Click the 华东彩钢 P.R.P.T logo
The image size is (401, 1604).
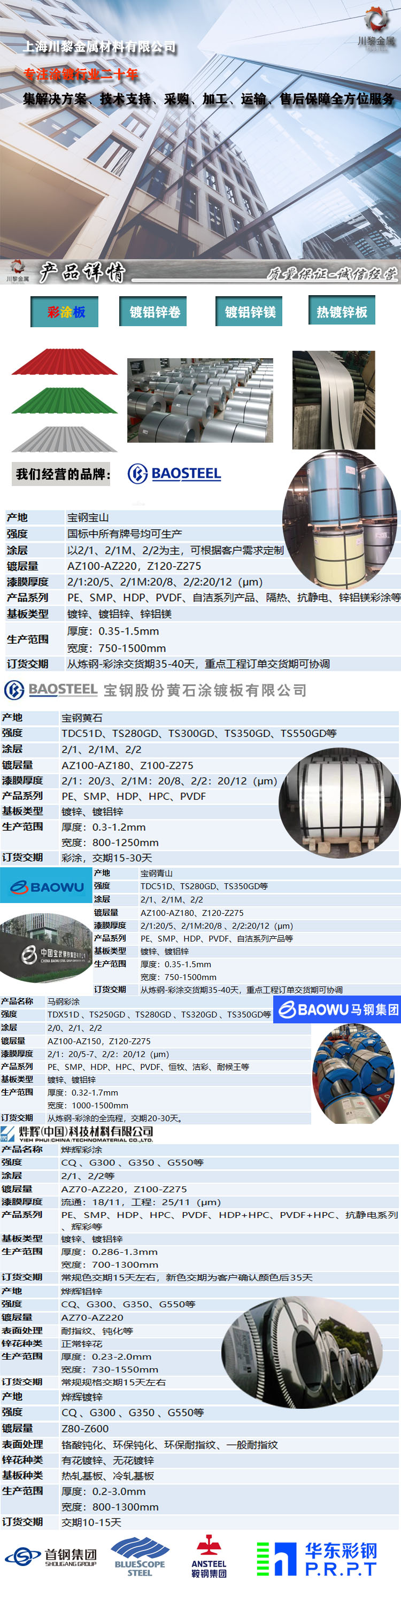[317, 1559]
